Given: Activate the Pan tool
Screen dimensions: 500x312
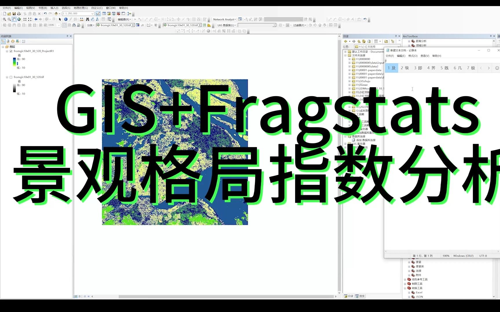Looking at the screenshot, I should [x=14, y=19].
